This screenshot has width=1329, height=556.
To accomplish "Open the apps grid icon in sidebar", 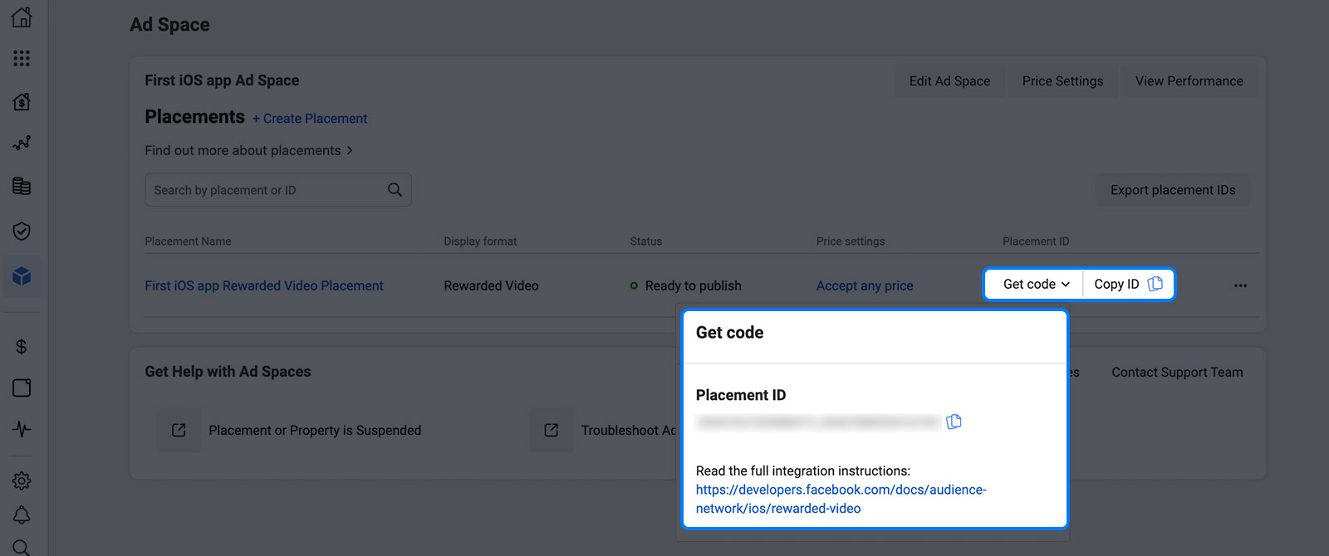I will [x=22, y=58].
